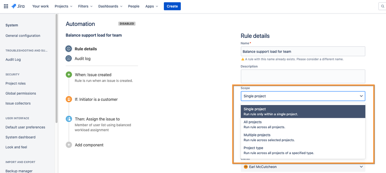
Task: Open the People page
Action: [x=134, y=7]
